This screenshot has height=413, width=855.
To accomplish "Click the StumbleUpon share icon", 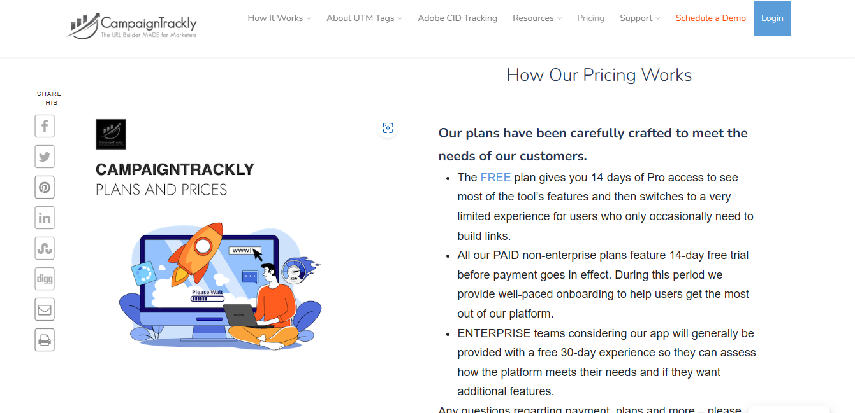I will [x=45, y=248].
